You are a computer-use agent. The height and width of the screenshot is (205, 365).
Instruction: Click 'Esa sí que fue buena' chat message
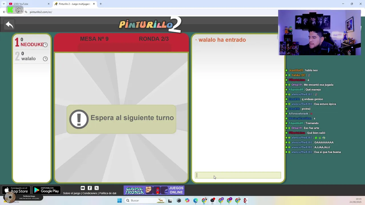tap(313, 152)
